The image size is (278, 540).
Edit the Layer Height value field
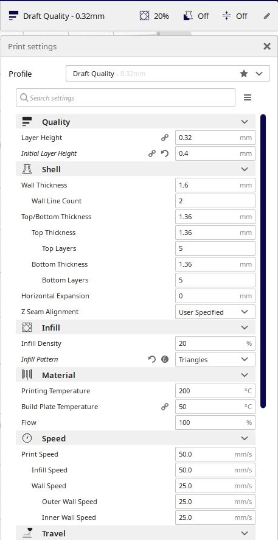point(215,138)
